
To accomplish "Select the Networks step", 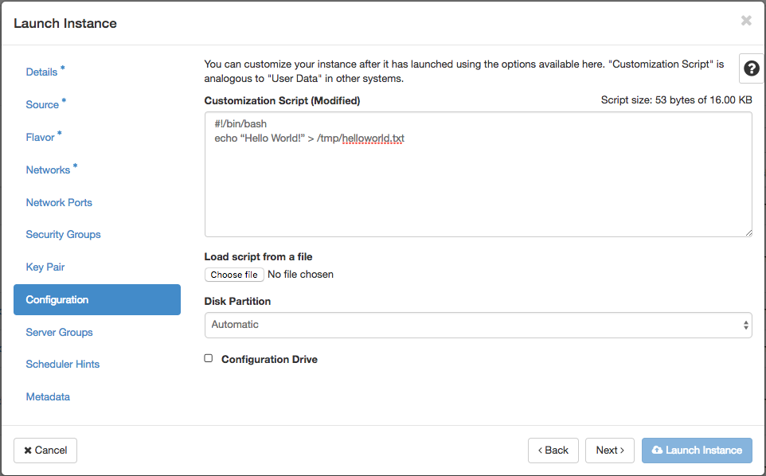I will coord(48,170).
